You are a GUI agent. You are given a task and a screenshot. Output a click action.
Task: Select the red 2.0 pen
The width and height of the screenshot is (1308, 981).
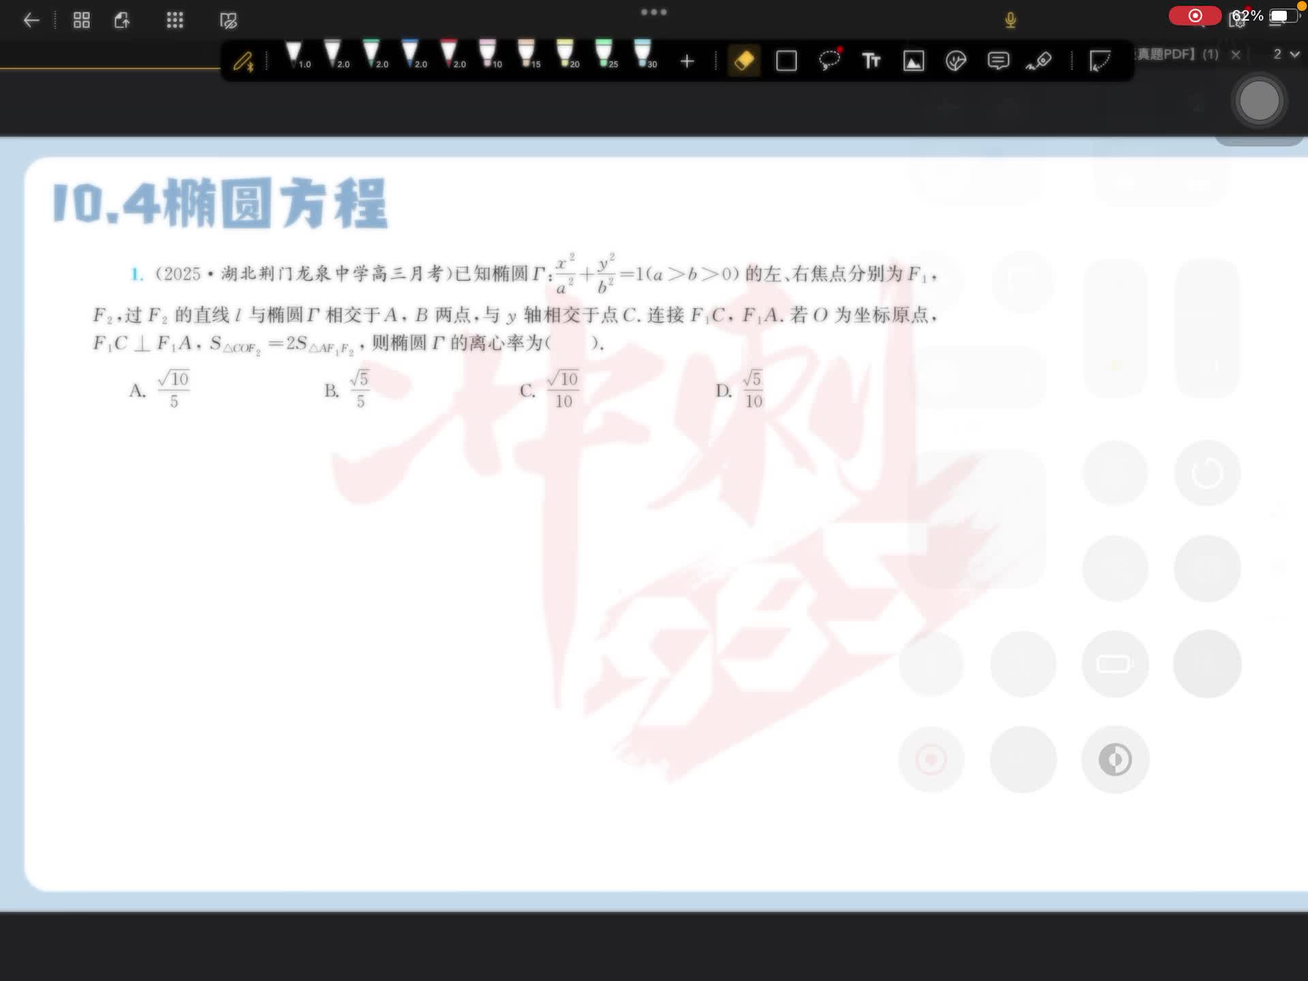pos(449,54)
